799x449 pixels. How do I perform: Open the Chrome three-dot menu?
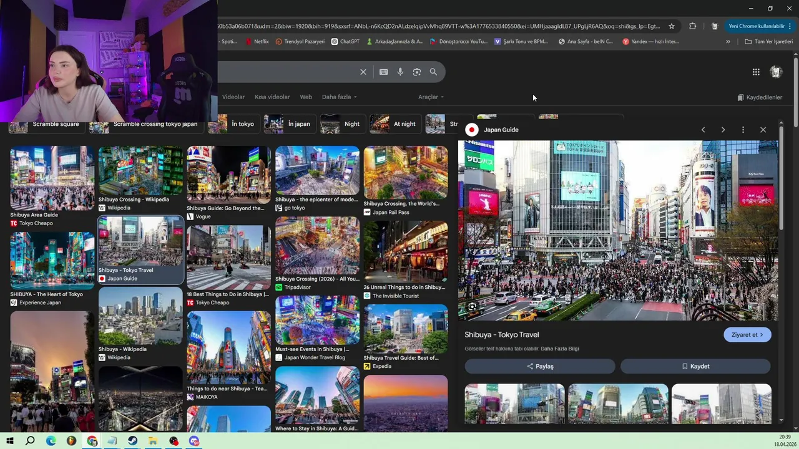(x=790, y=26)
